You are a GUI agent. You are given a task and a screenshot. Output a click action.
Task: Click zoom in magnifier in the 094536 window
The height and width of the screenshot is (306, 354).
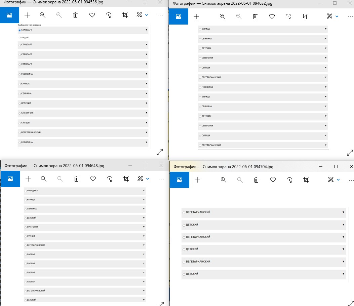(x=42, y=15)
